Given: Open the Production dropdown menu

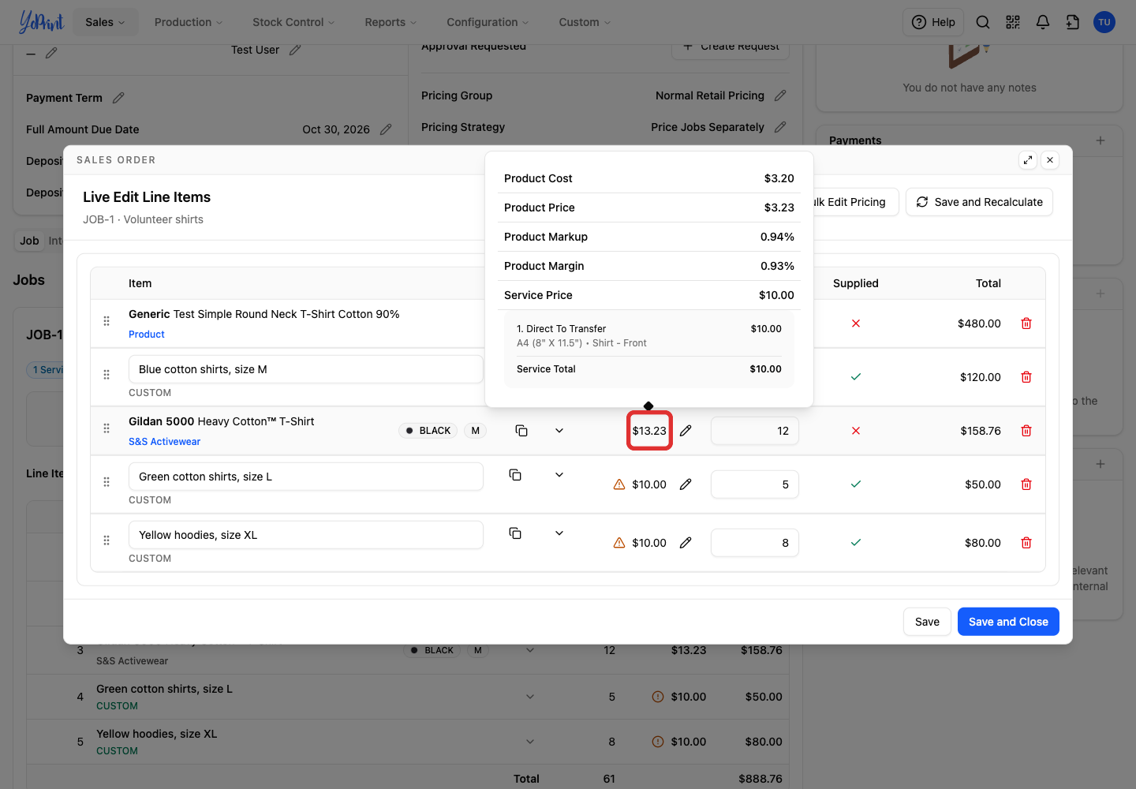Looking at the screenshot, I should click(x=189, y=22).
